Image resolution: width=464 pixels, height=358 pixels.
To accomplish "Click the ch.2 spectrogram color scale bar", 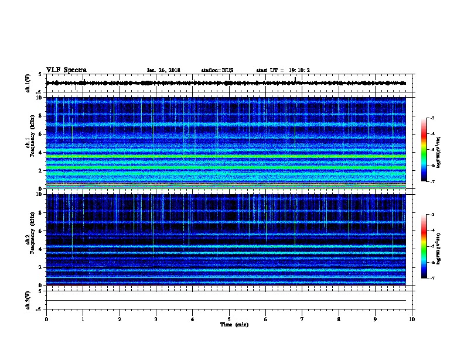I will [424, 246].
